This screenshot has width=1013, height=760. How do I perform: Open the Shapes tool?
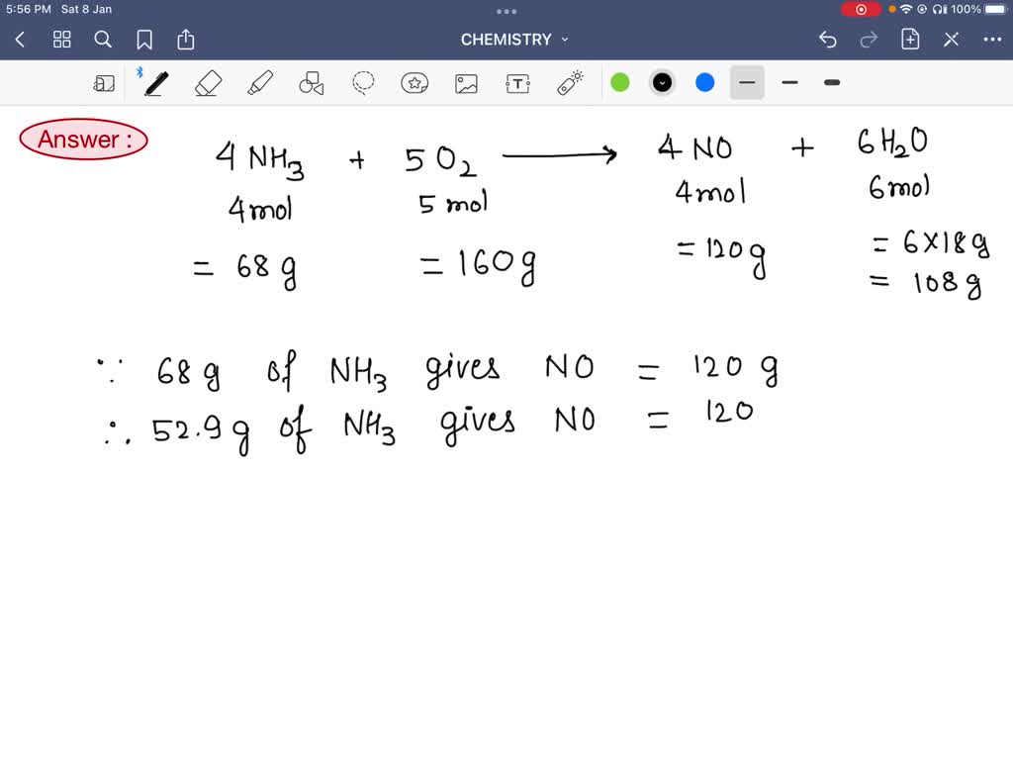coord(311,83)
